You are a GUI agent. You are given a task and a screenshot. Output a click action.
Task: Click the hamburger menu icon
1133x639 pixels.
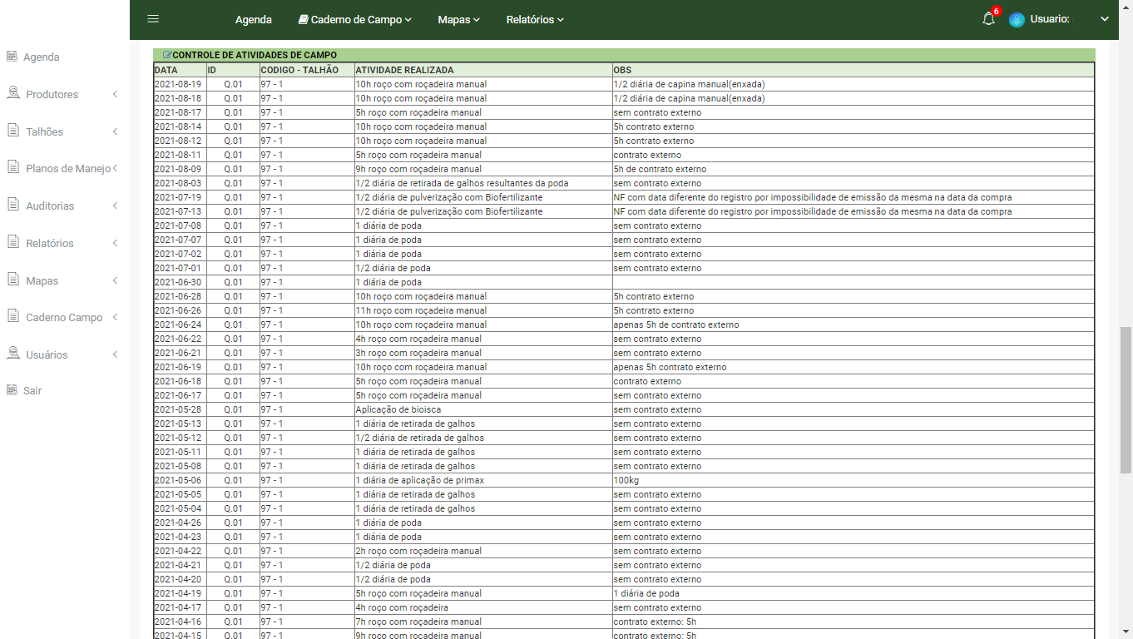click(153, 19)
